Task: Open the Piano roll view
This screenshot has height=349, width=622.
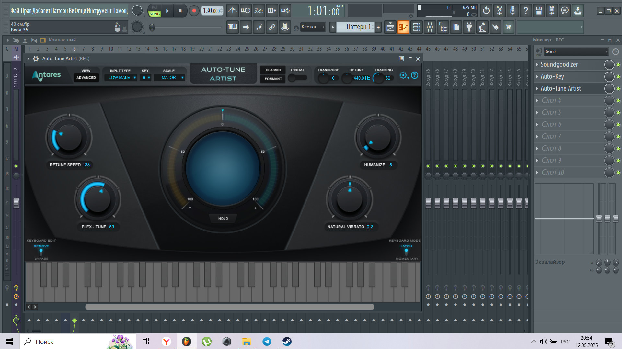Action: point(403,27)
